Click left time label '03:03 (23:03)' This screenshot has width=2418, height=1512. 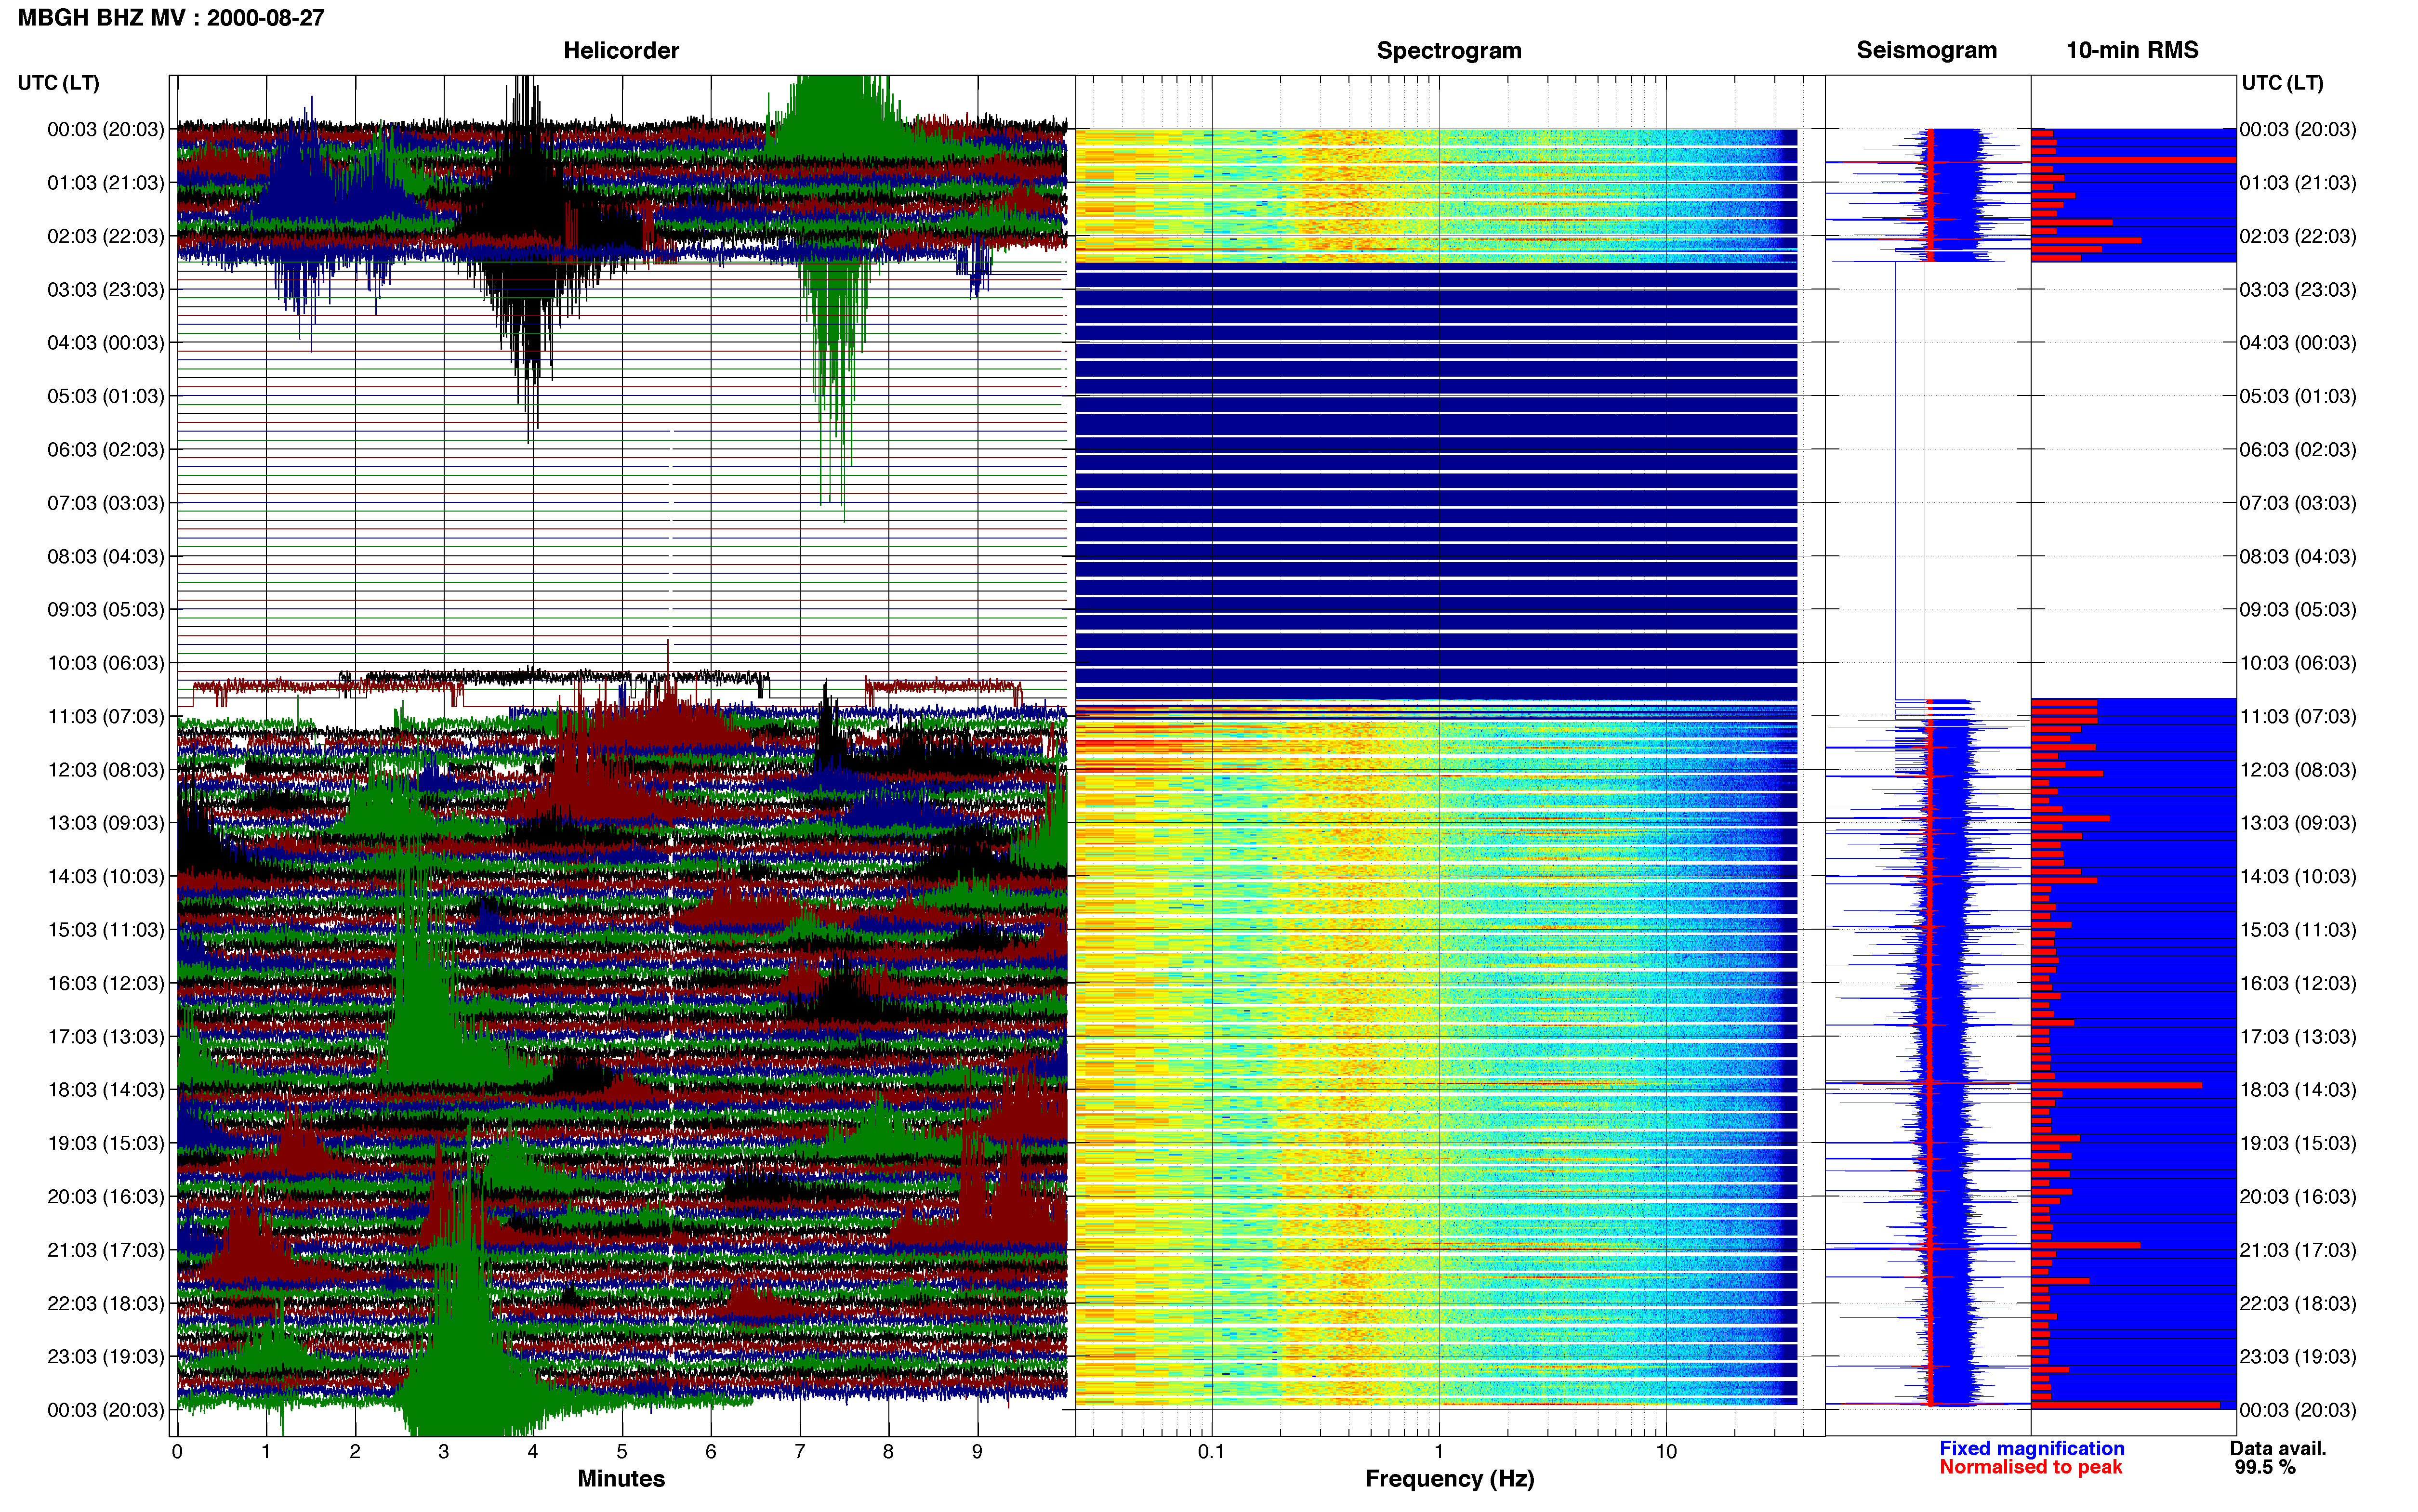(106, 290)
